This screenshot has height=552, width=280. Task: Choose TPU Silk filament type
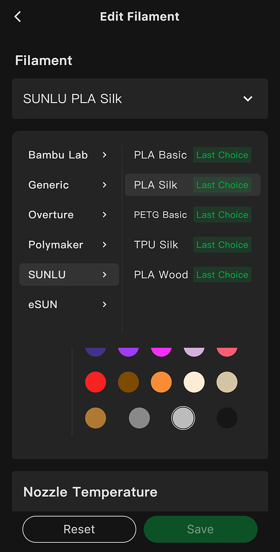pos(192,245)
